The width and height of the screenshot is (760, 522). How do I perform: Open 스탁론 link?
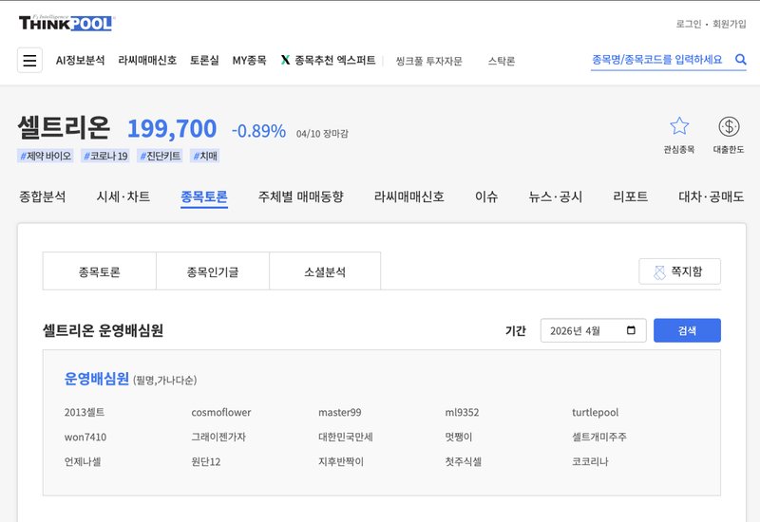pyautogui.click(x=502, y=61)
